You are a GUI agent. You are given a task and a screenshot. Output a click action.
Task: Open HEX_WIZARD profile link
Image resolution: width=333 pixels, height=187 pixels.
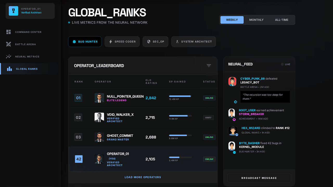click(x=251, y=128)
